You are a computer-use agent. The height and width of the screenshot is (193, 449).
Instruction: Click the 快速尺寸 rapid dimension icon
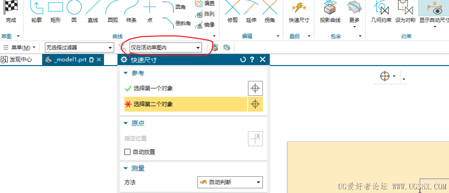pyautogui.click(x=299, y=7)
